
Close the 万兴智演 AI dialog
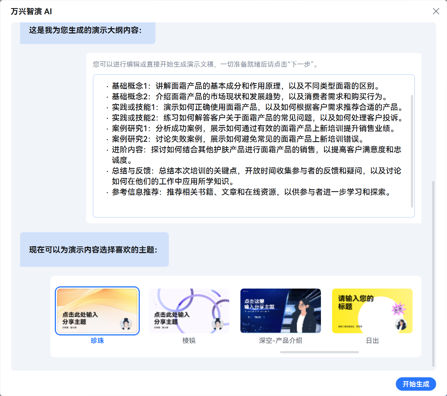[436, 11]
